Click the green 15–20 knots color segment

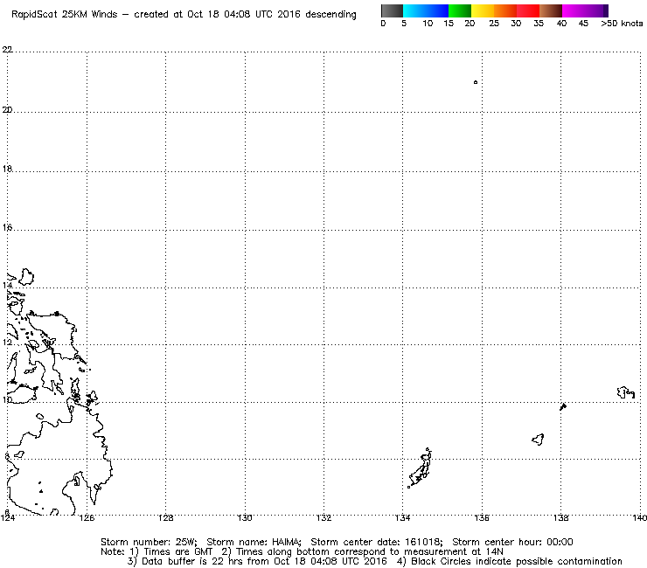pyautogui.click(x=460, y=10)
